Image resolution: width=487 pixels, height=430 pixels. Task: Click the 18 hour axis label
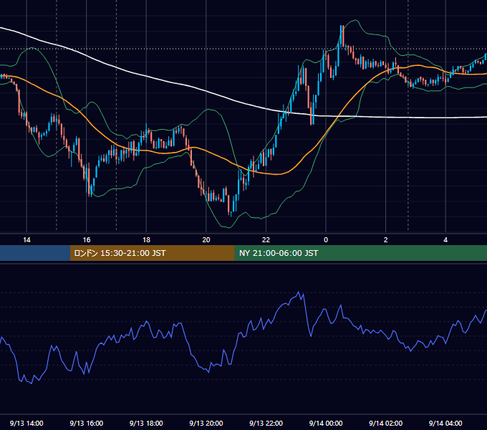pos(146,240)
